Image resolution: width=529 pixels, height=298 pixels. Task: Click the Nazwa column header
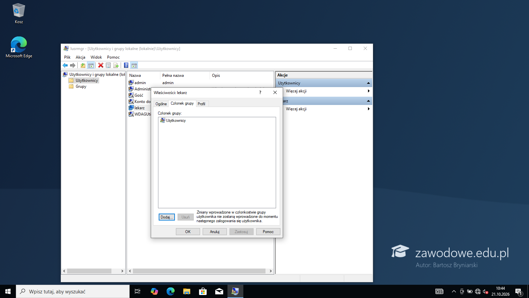144,75
